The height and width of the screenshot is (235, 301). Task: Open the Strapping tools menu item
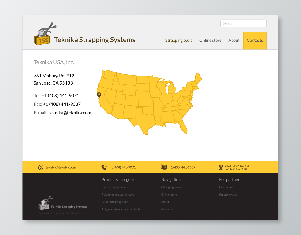click(x=179, y=40)
